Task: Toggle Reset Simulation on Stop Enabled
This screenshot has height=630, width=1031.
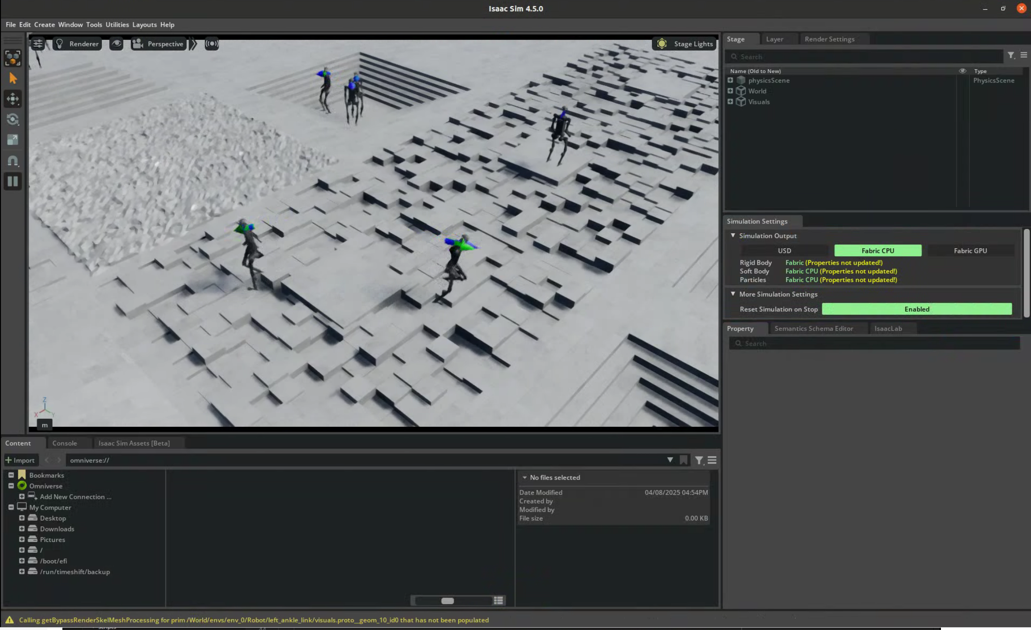Action: click(917, 309)
